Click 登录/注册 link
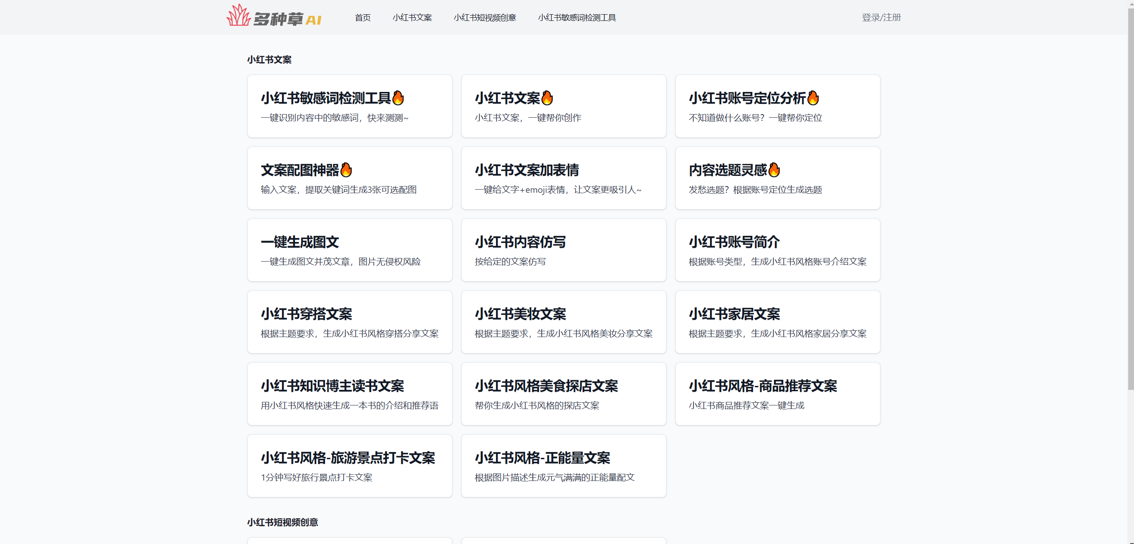Viewport: 1134px width, 544px height. pos(881,17)
